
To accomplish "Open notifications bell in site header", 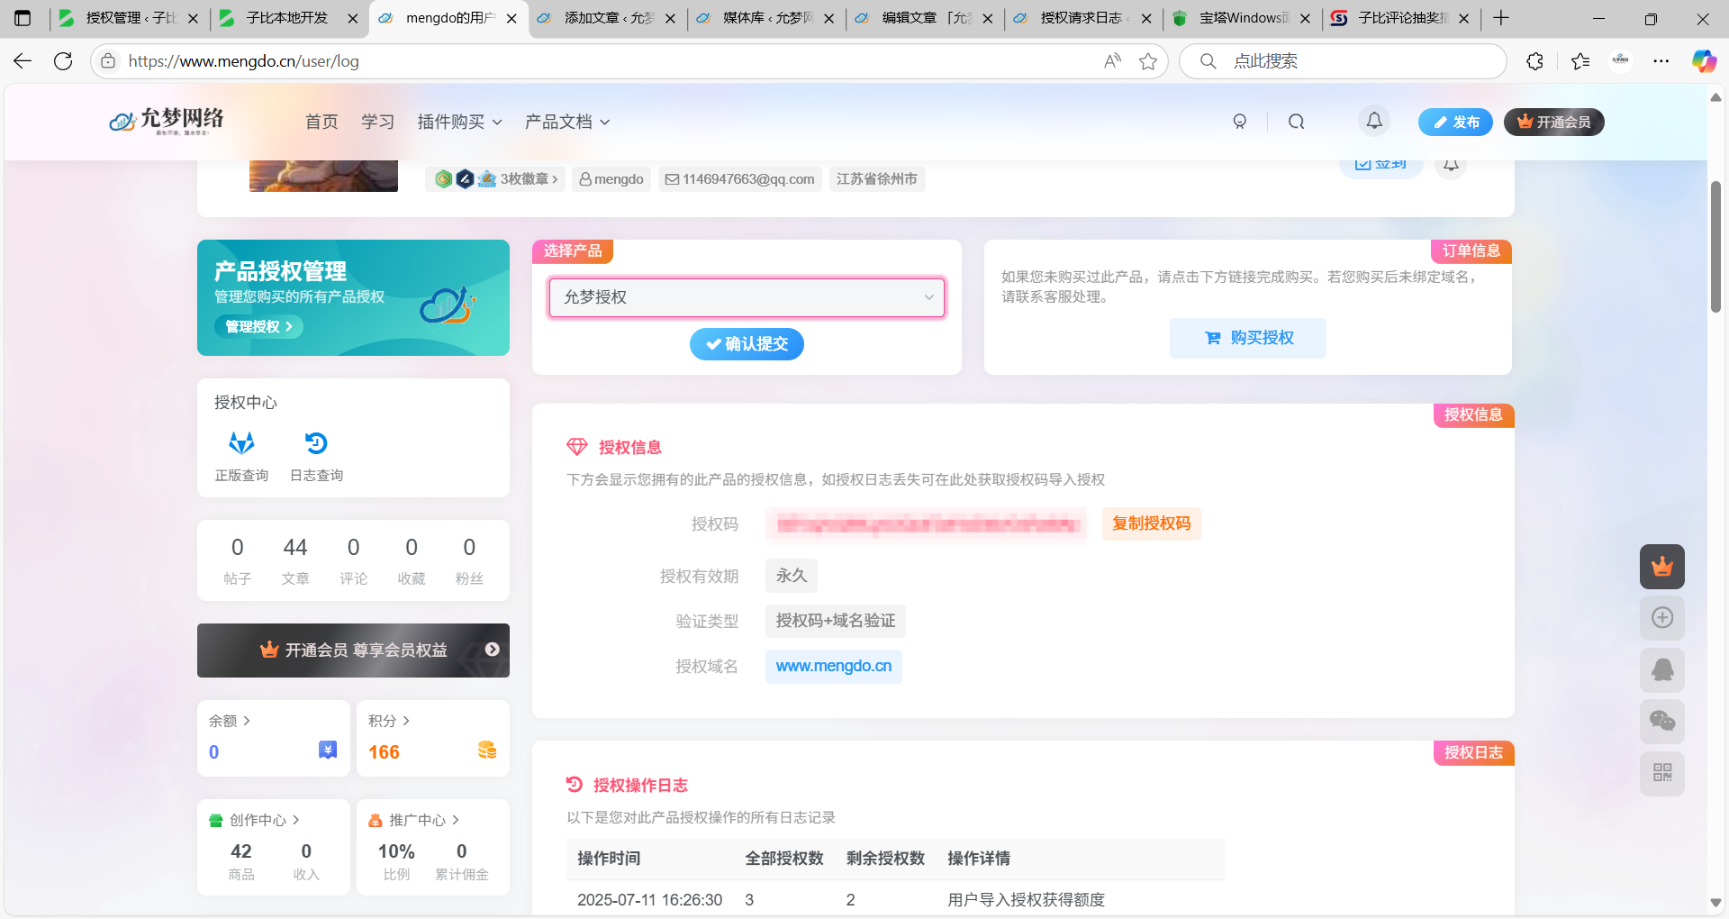I will point(1374,121).
